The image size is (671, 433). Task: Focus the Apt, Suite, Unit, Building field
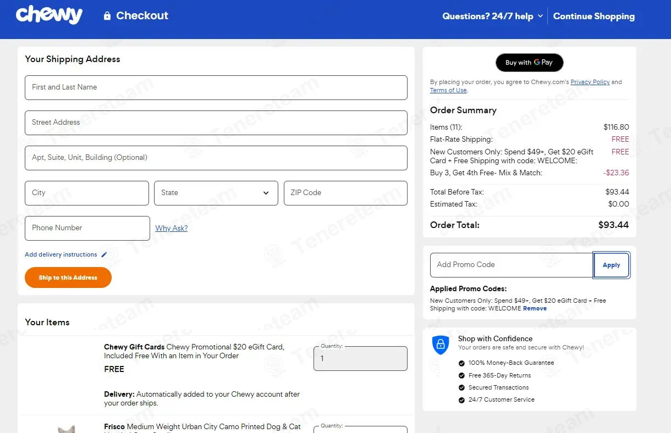tap(216, 158)
